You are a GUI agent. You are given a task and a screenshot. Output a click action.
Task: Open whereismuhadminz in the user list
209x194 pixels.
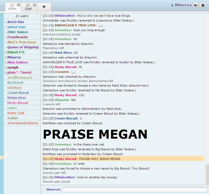coord(22,123)
